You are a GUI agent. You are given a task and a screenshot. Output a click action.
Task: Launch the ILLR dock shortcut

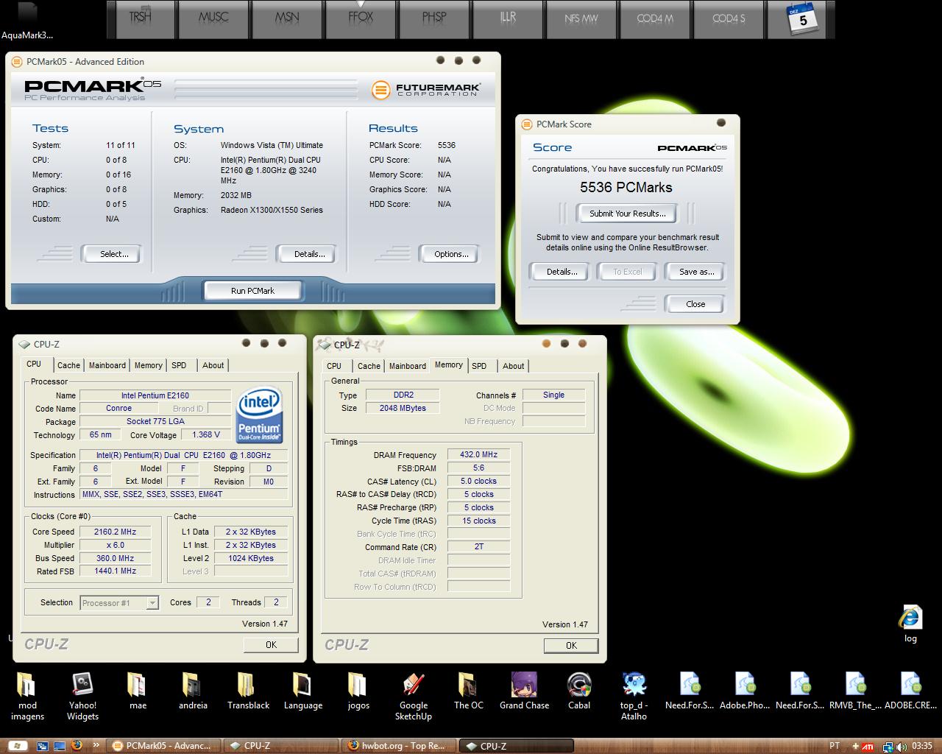click(x=508, y=18)
